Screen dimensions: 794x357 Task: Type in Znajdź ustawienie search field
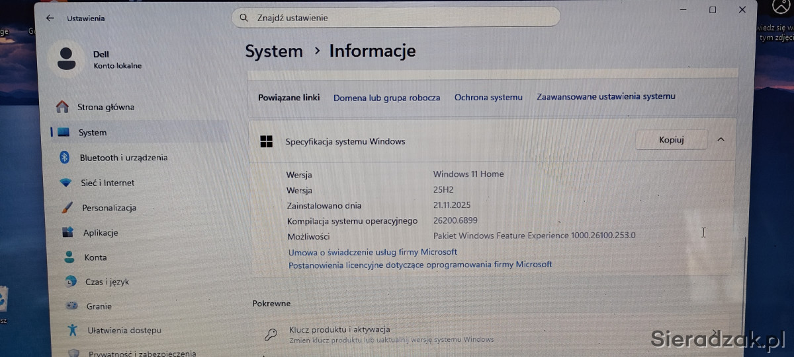(x=397, y=18)
